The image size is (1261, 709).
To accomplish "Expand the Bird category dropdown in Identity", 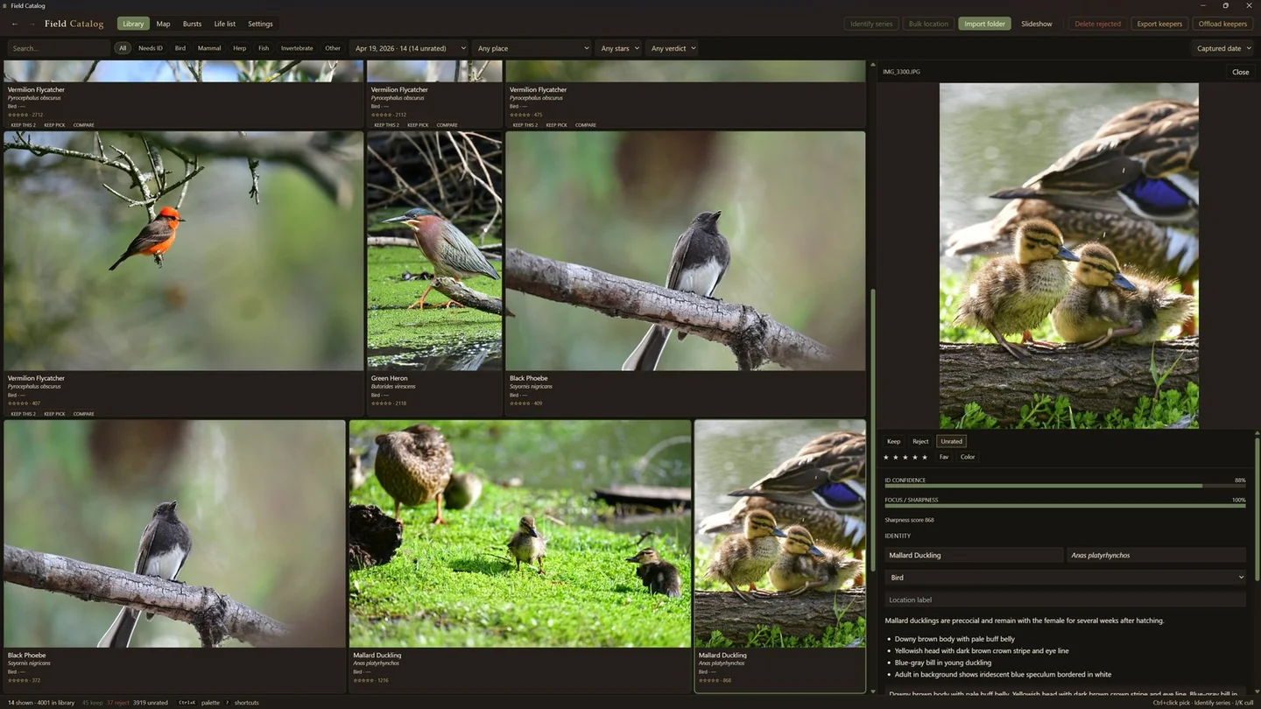I will point(1065,578).
